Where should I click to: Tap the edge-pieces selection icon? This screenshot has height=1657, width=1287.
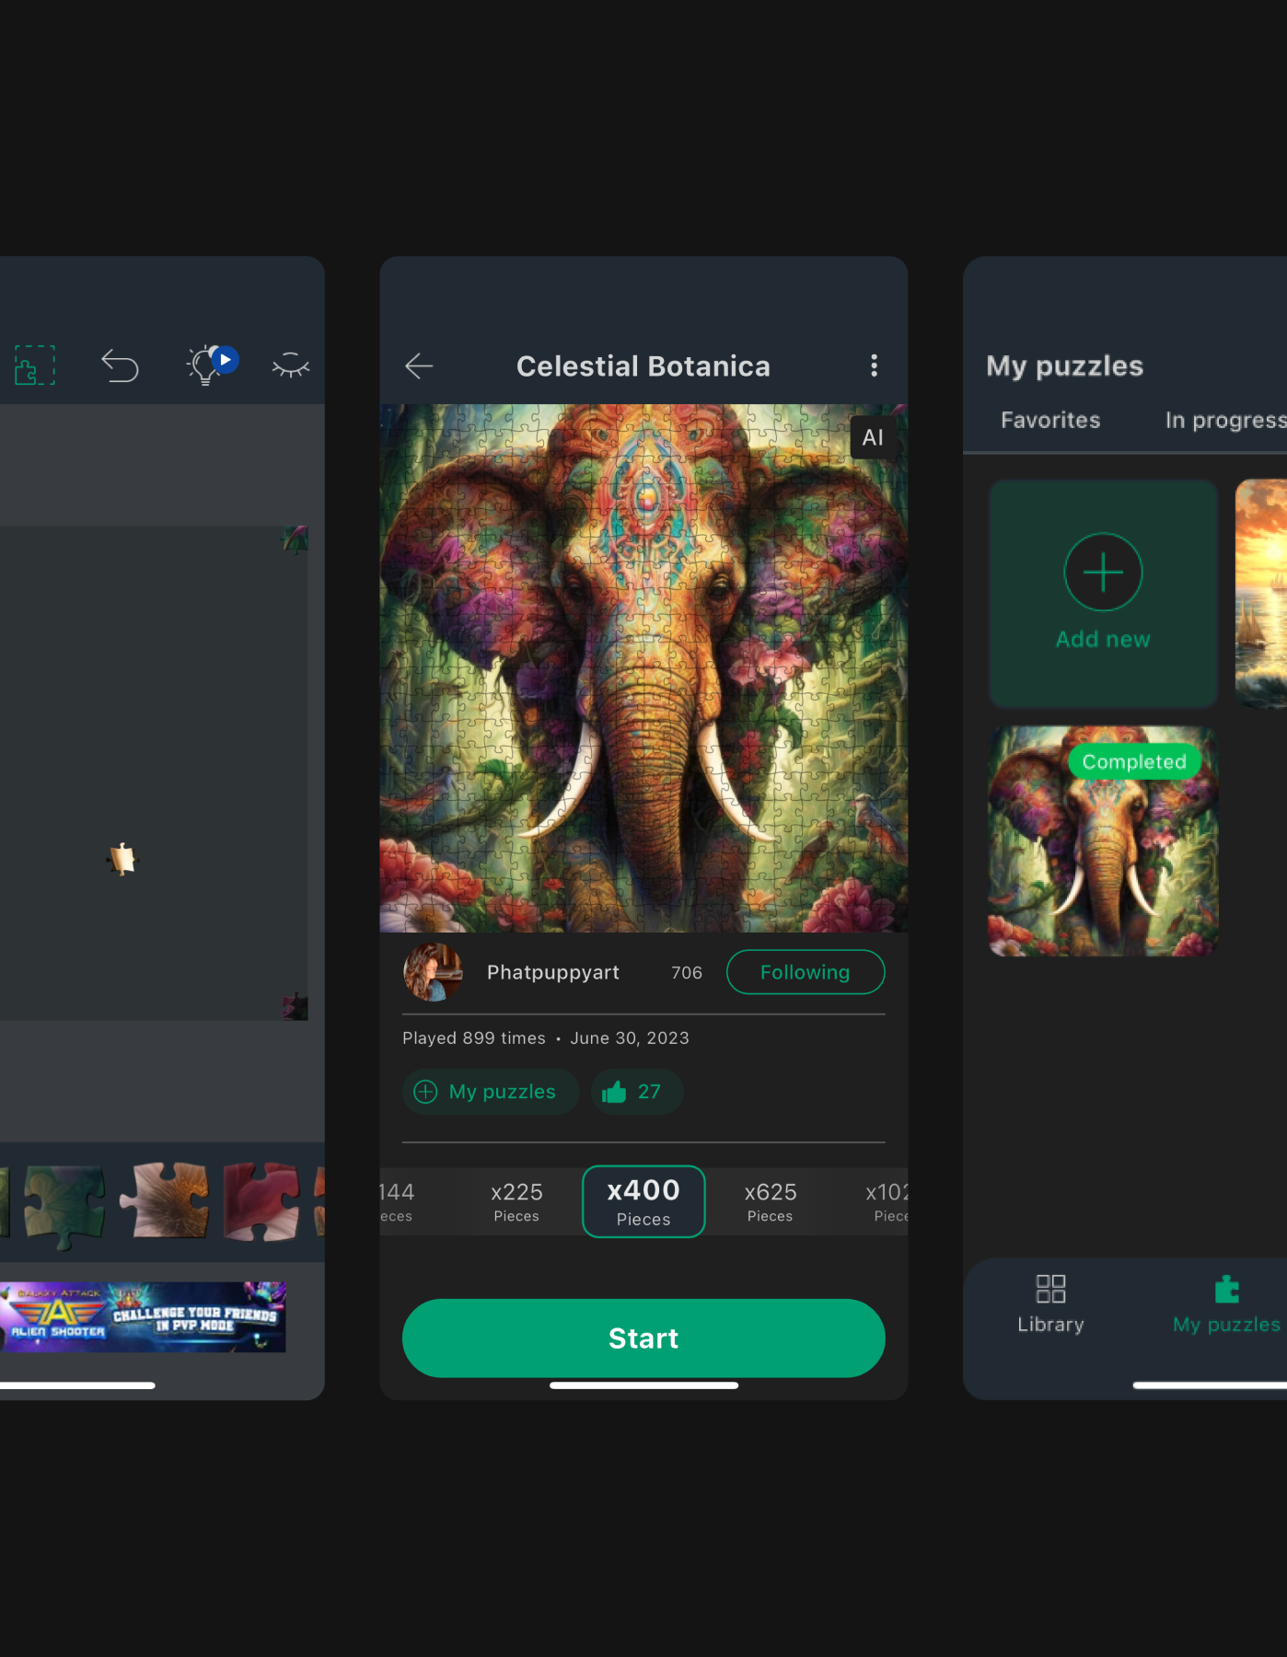point(35,365)
